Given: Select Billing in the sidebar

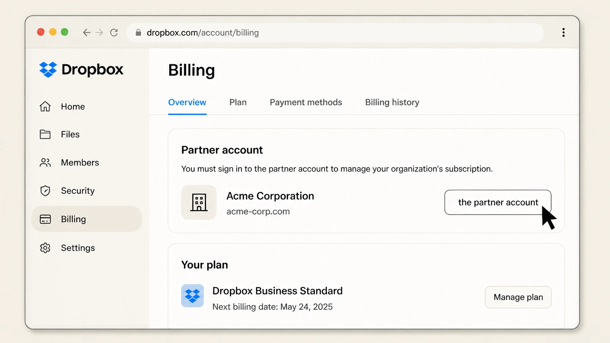Looking at the screenshot, I should coord(87,219).
